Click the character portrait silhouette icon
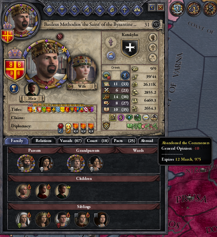This screenshot has width=217, height=237. click(153, 38)
